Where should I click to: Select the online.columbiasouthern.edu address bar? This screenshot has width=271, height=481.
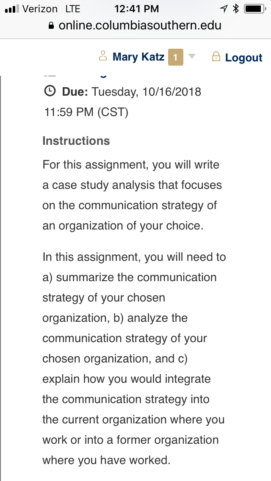point(135,25)
